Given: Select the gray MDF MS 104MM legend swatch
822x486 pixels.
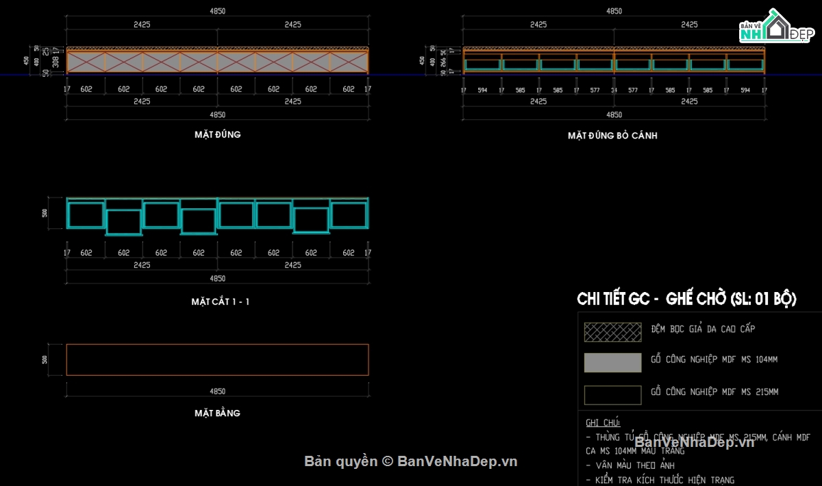Looking at the screenshot, I should click(x=612, y=363).
